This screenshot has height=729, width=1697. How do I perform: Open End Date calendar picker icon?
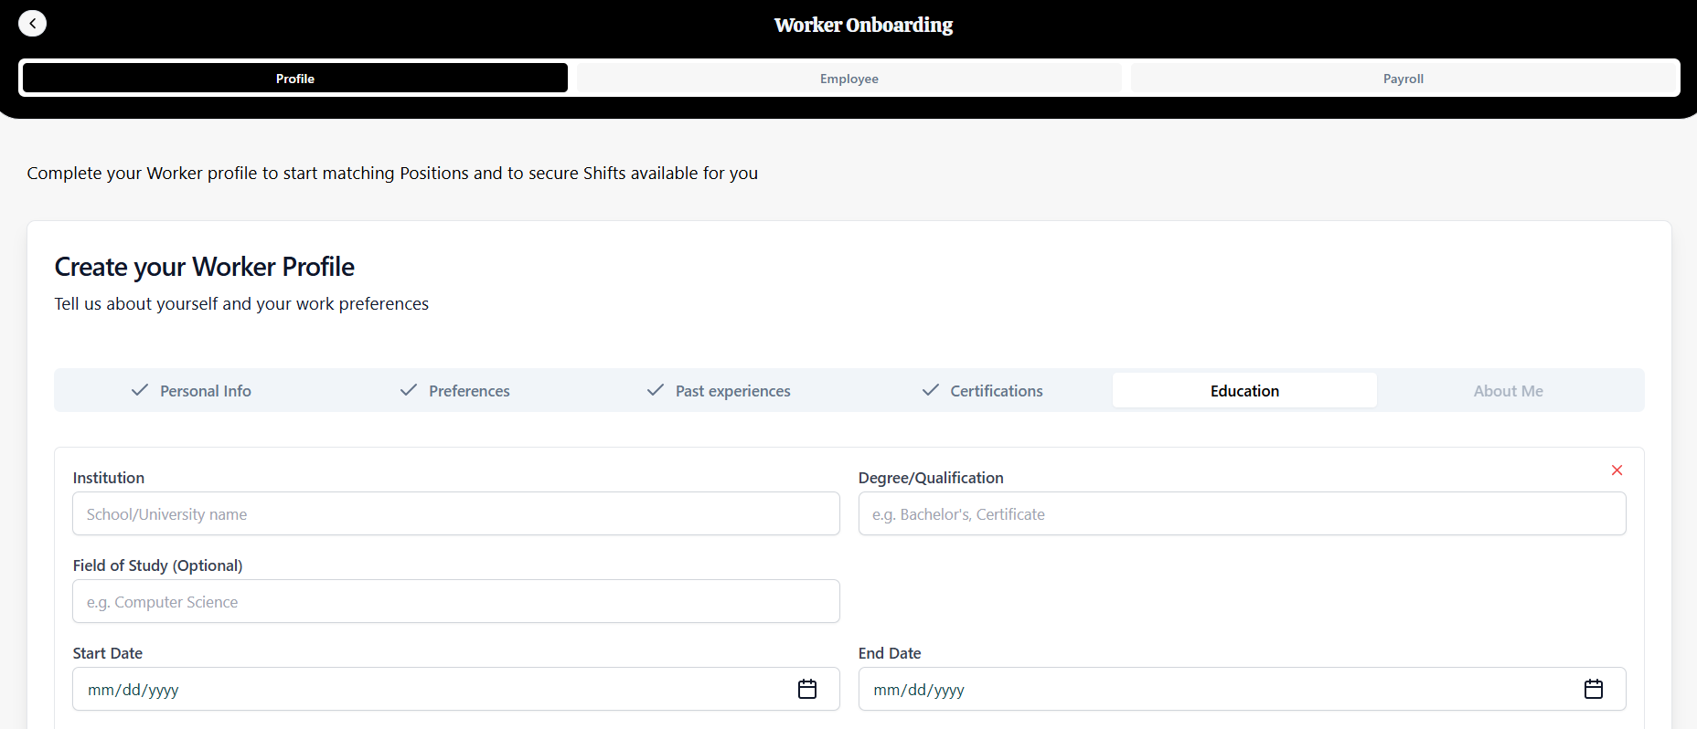coord(1594,689)
